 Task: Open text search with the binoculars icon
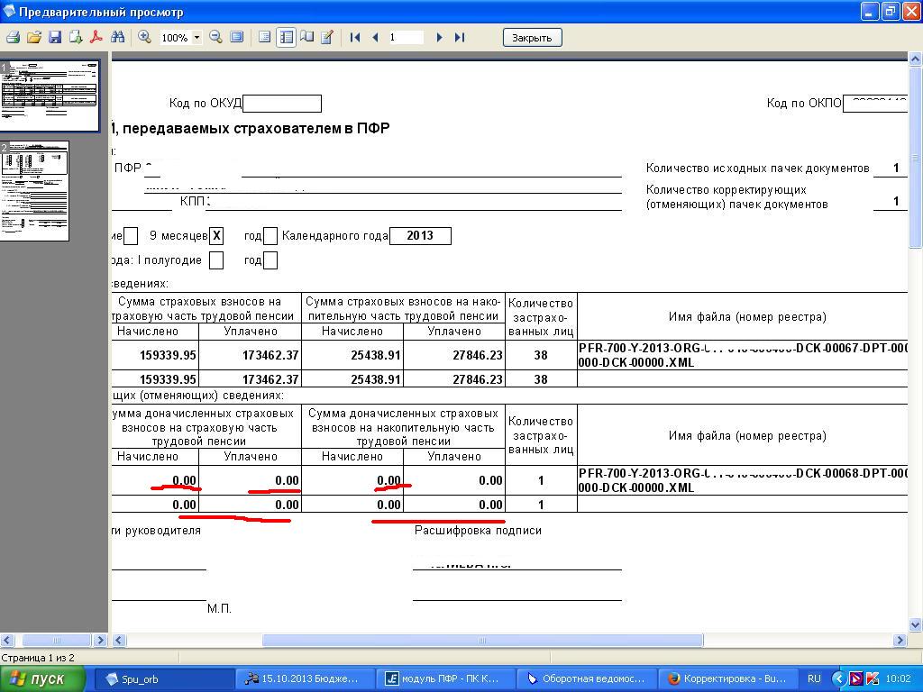(x=117, y=38)
